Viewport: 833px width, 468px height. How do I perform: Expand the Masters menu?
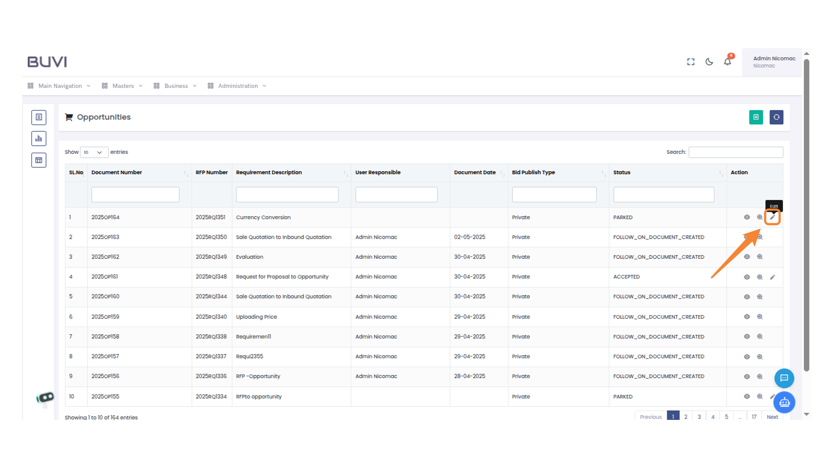coord(122,86)
